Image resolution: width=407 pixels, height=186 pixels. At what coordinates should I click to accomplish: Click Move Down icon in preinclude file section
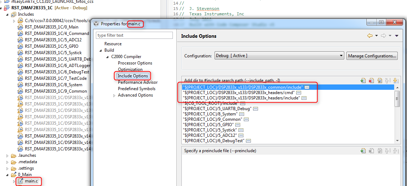tap(395, 150)
